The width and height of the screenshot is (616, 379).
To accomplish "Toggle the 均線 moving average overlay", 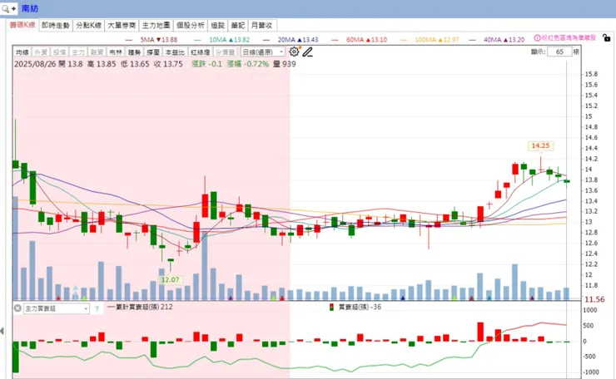I will [x=22, y=52].
